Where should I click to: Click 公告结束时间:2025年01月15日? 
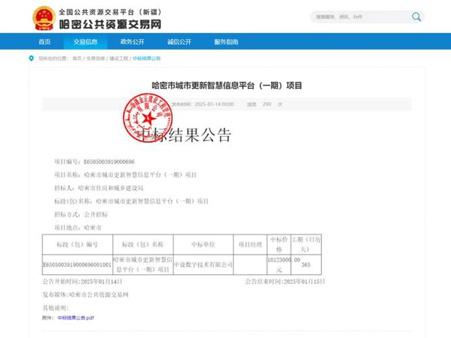[x=285, y=282]
